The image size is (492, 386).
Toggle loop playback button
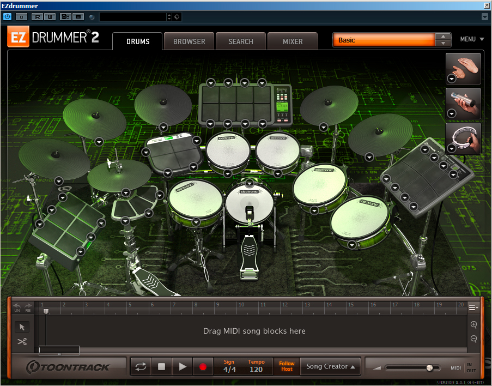pos(141,366)
